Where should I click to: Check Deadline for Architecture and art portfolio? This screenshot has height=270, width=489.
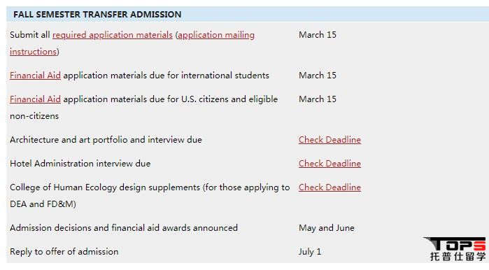click(329, 140)
